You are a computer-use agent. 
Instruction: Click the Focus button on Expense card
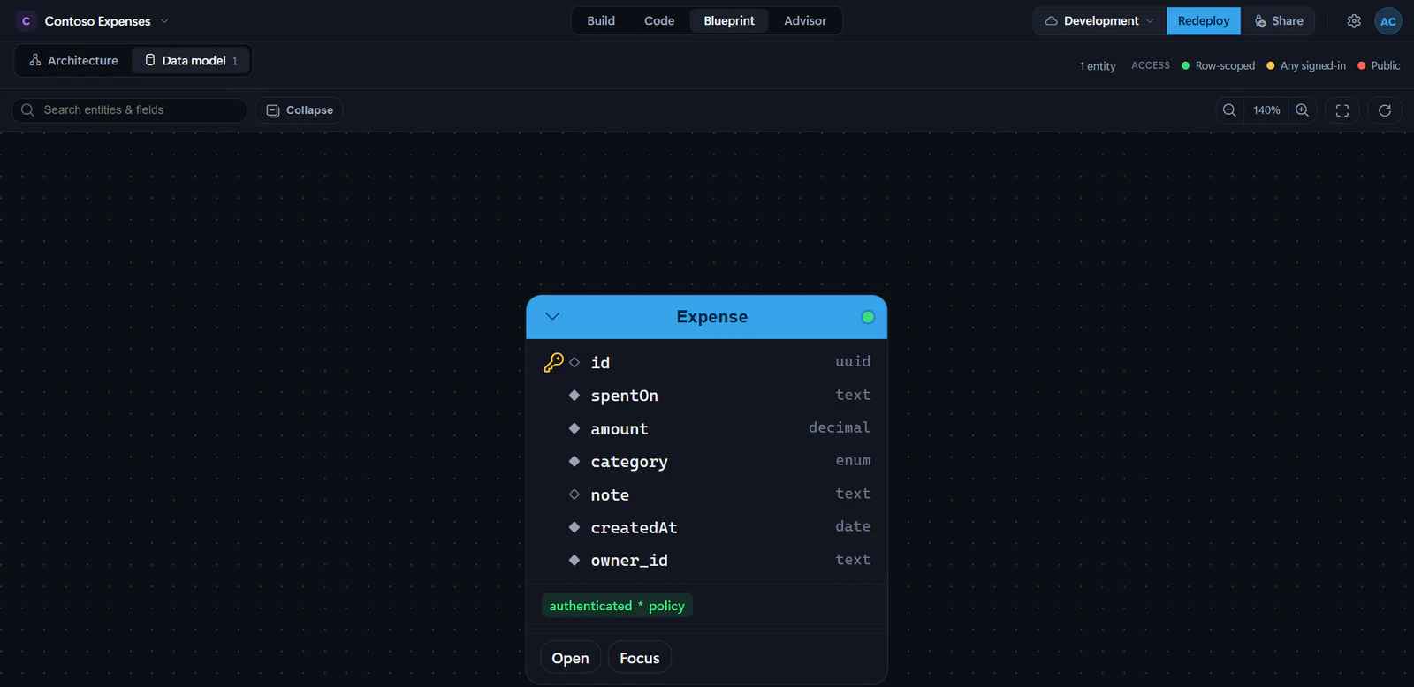coord(640,658)
